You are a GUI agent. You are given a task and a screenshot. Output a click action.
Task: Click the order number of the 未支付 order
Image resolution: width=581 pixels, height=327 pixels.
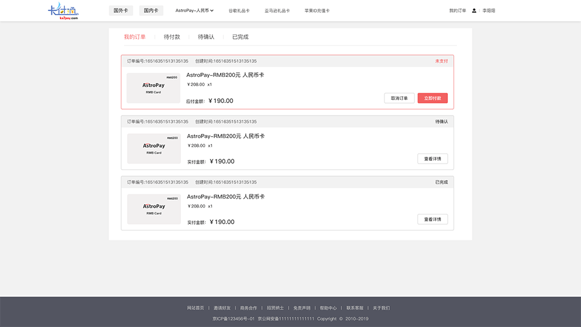pos(157,61)
